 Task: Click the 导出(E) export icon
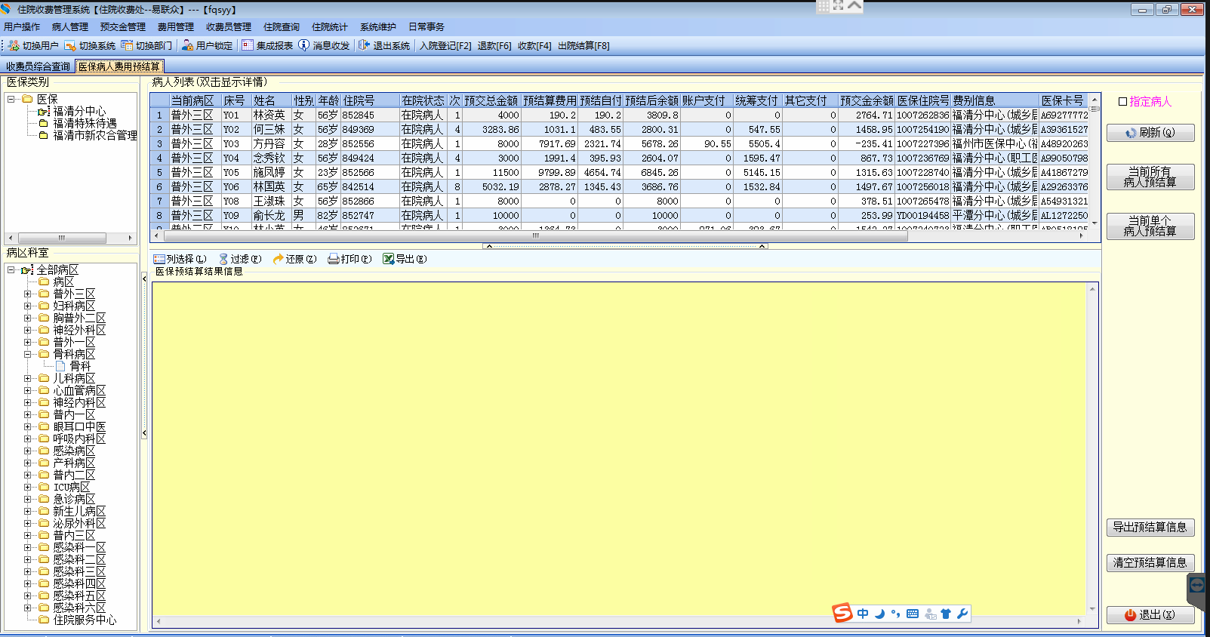389,259
